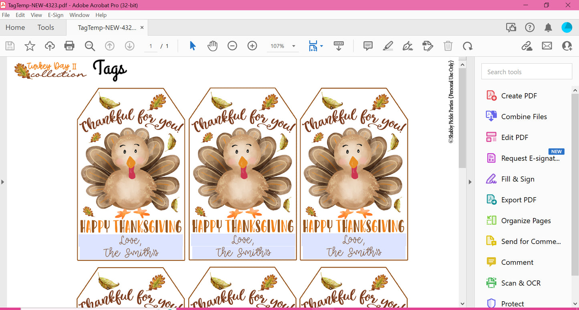The image size is (579, 310).
Task: Add a sticky note comment
Action: [368, 46]
